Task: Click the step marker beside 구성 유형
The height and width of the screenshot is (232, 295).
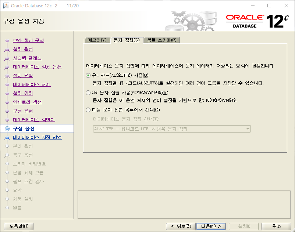Action: [x=7, y=111]
